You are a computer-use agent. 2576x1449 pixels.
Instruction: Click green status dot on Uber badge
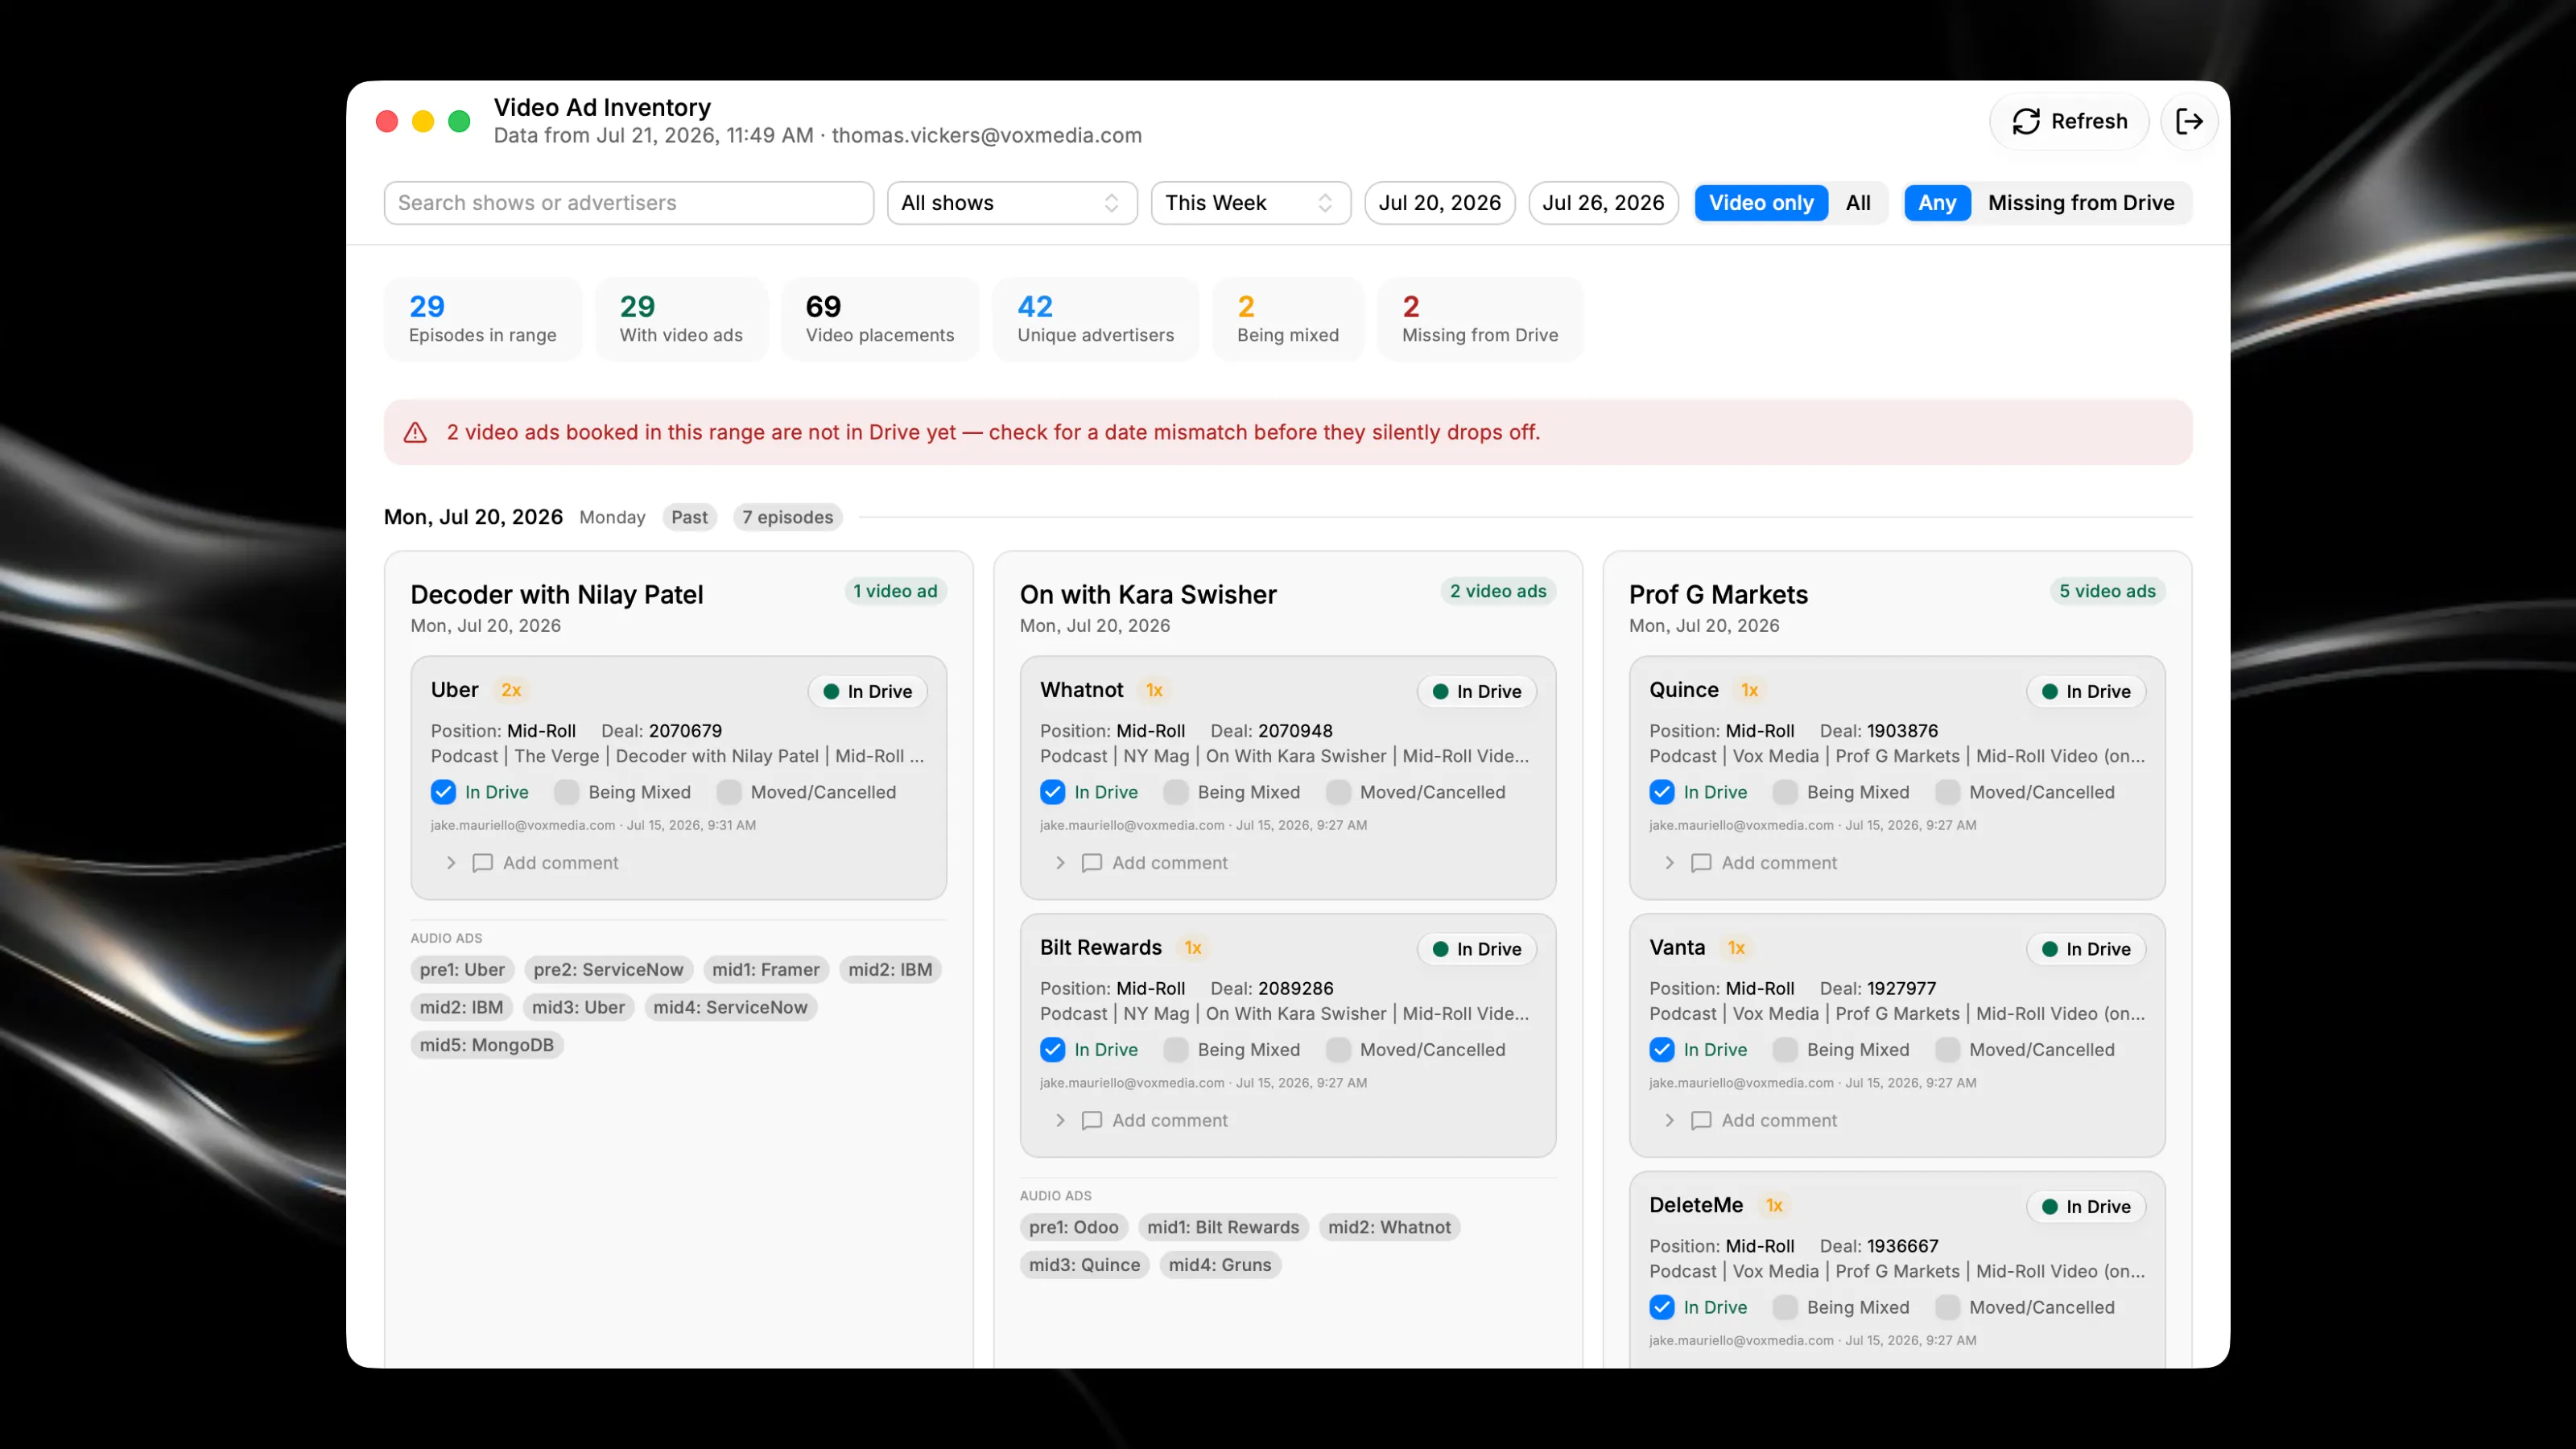click(x=831, y=692)
